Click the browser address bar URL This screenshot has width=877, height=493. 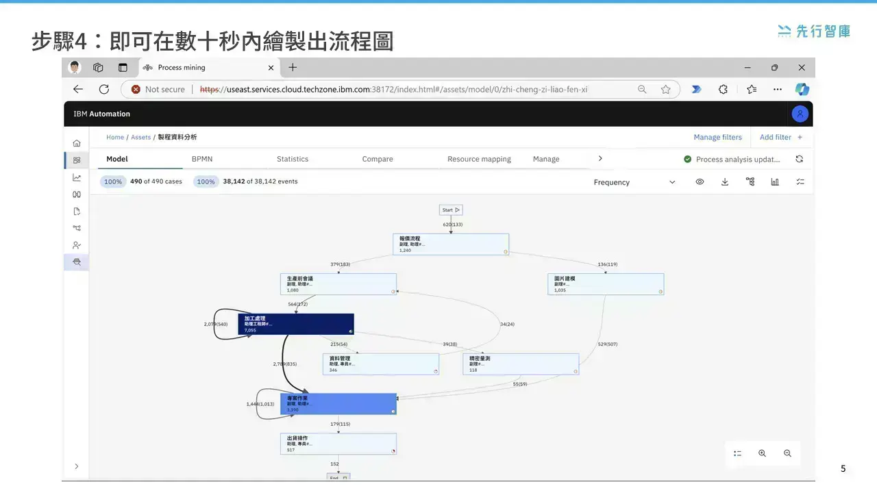[393, 89]
